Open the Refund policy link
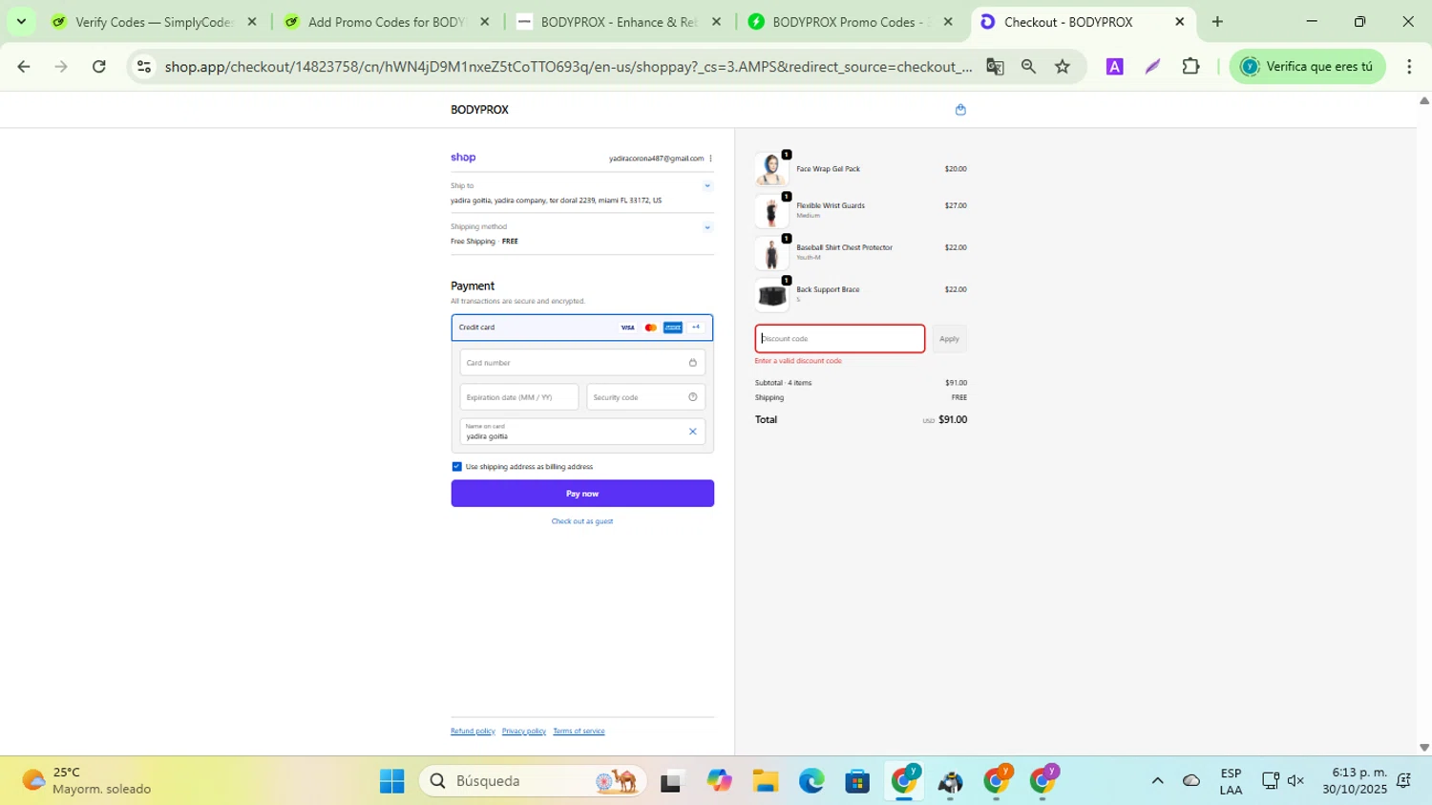This screenshot has width=1432, height=805. tap(473, 731)
